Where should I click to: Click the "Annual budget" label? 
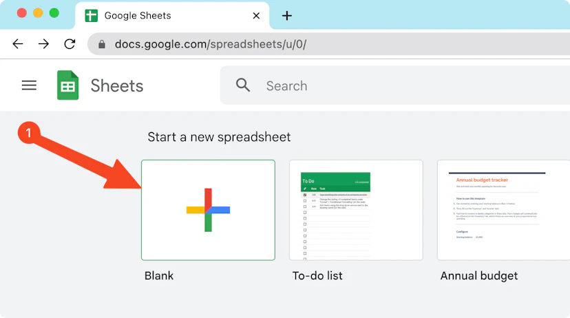(x=479, y=276)
